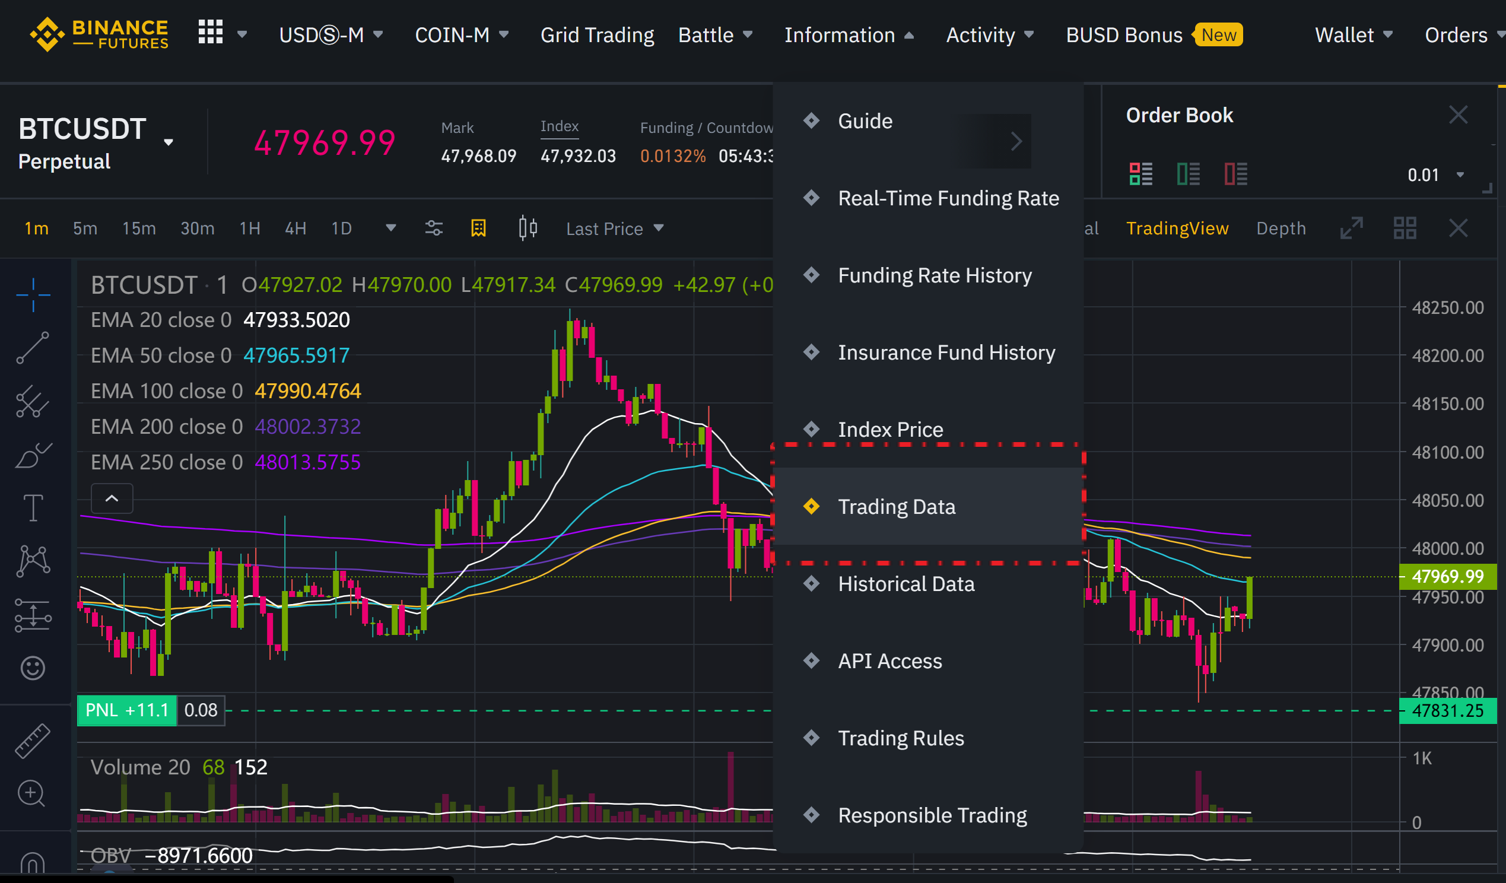Open chart indicator settings sliders icon

[x=434, y=228]
